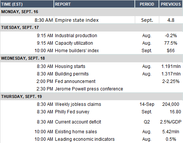Click the 2:00 PM time cell
The width and height of the screenshot is (183, 143).
coord(45,81)
